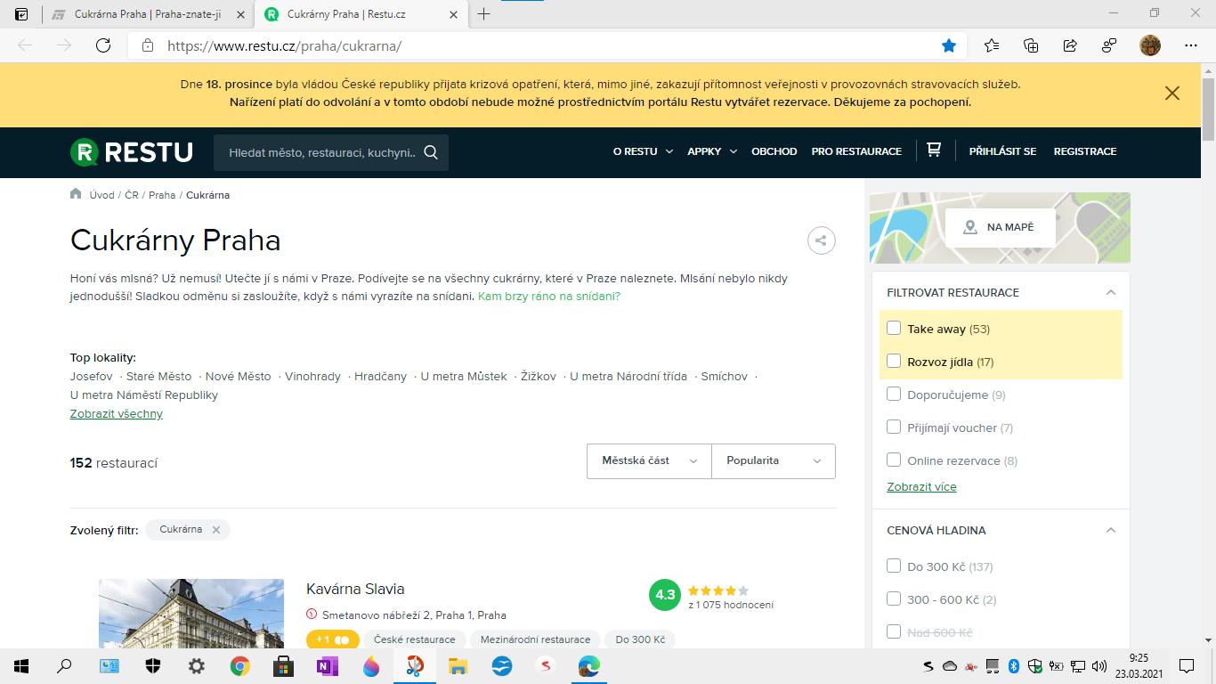
Task: Open Edge settings and more menu
Action: [x=1191, y=45]
